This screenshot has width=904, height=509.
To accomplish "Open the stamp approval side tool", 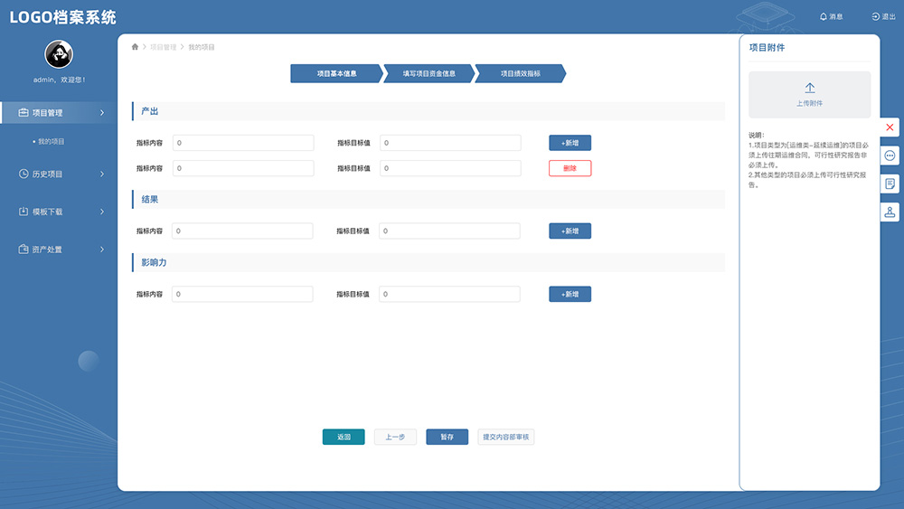I will tap(890, 212).
